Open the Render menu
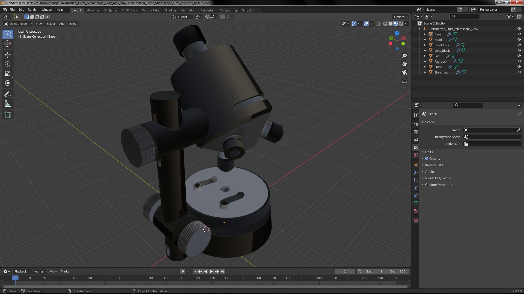524x294 pixels. 32,10
